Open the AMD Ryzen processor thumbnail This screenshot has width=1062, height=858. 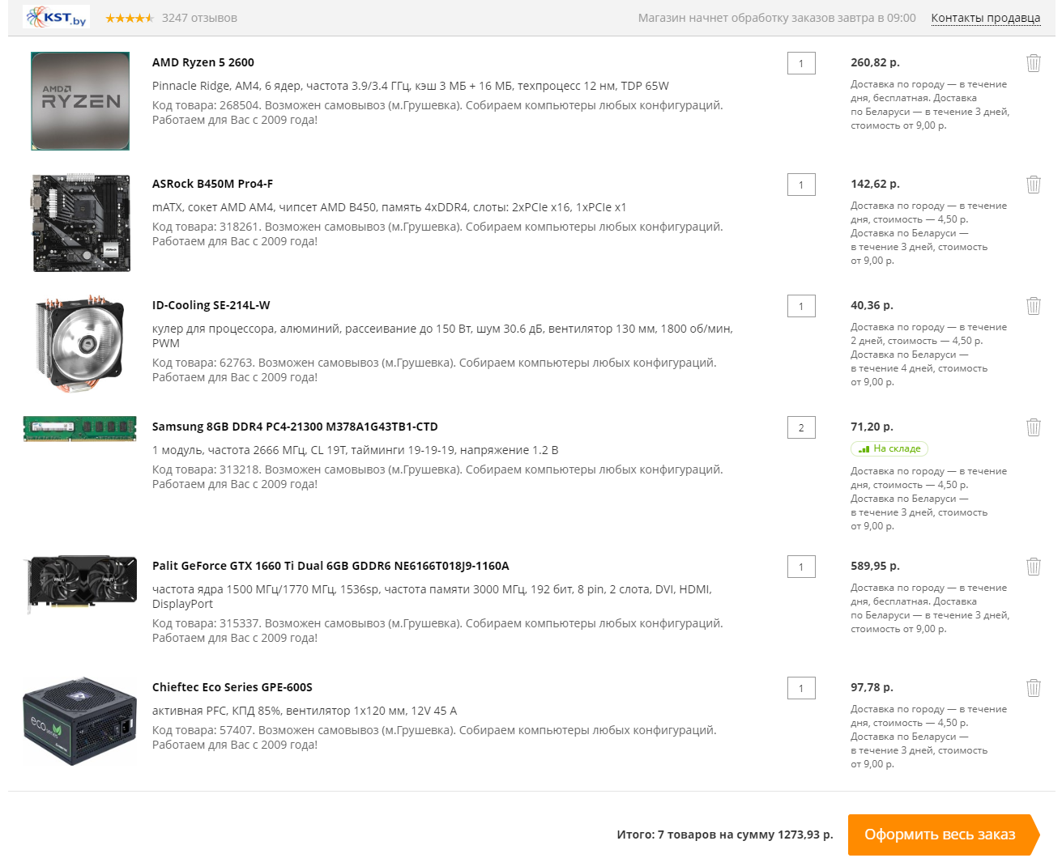pyautogui.click(x=80, y=101)
